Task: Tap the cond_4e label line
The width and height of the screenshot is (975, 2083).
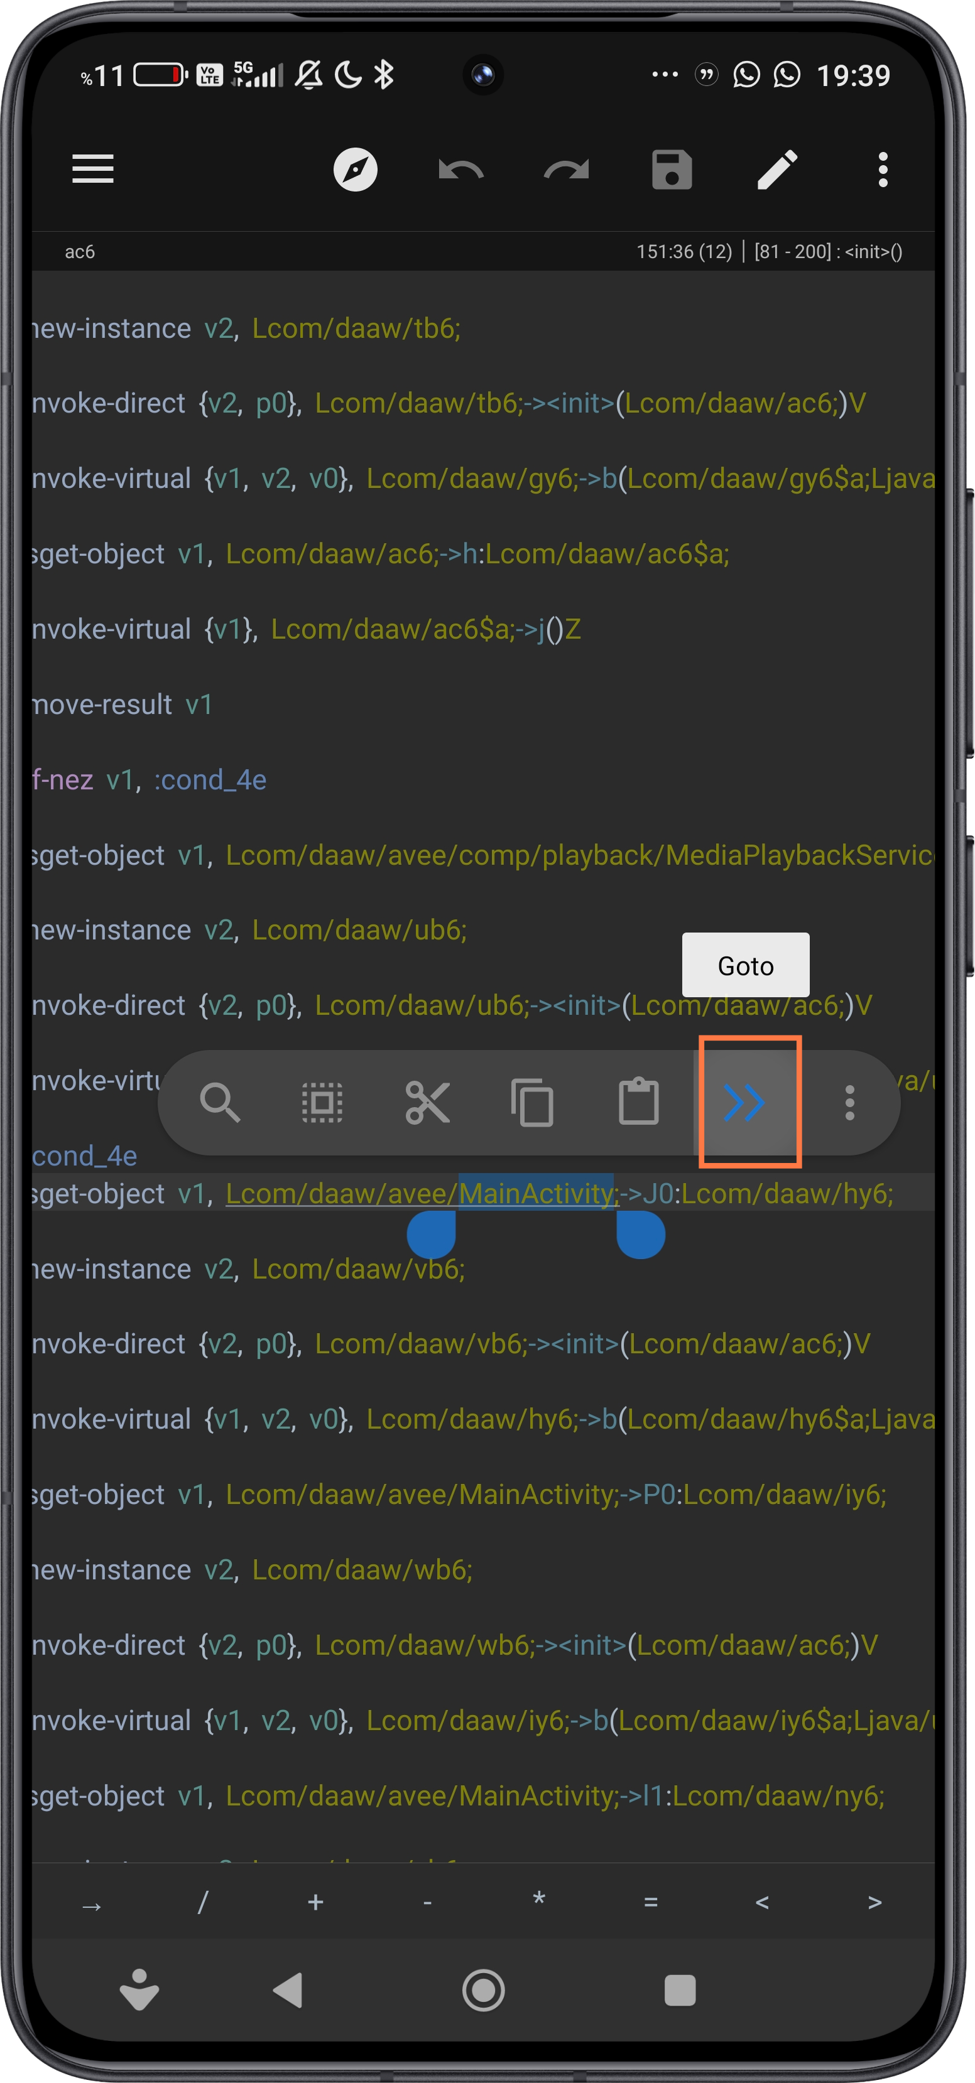Action: [x=85, y=1155]
